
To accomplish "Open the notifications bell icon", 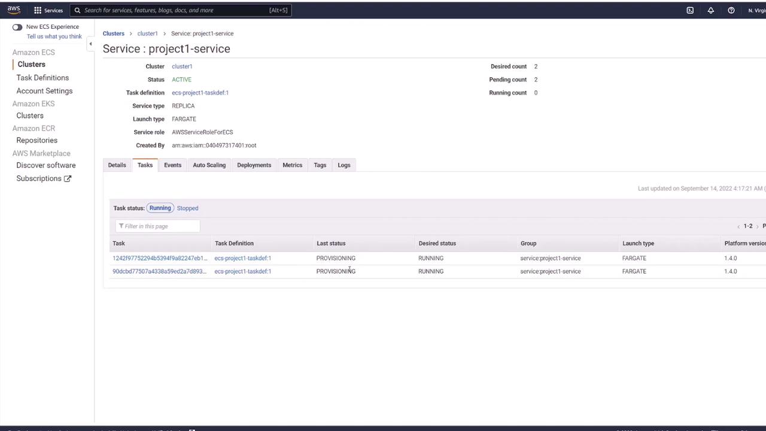I will tap(711, 10).
